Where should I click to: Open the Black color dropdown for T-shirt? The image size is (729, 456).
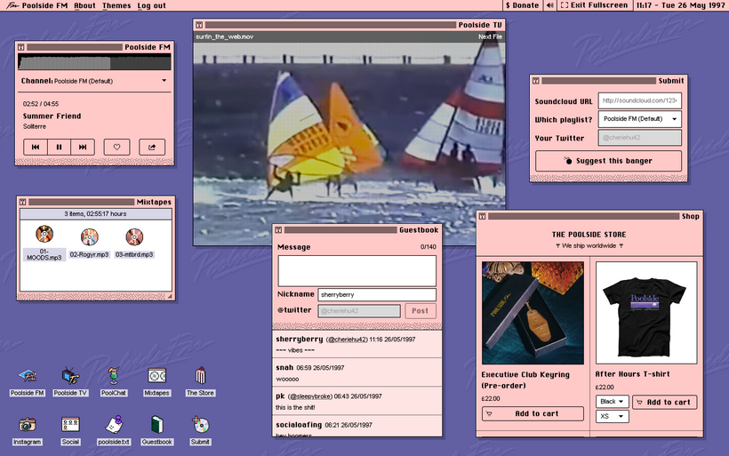612,402
